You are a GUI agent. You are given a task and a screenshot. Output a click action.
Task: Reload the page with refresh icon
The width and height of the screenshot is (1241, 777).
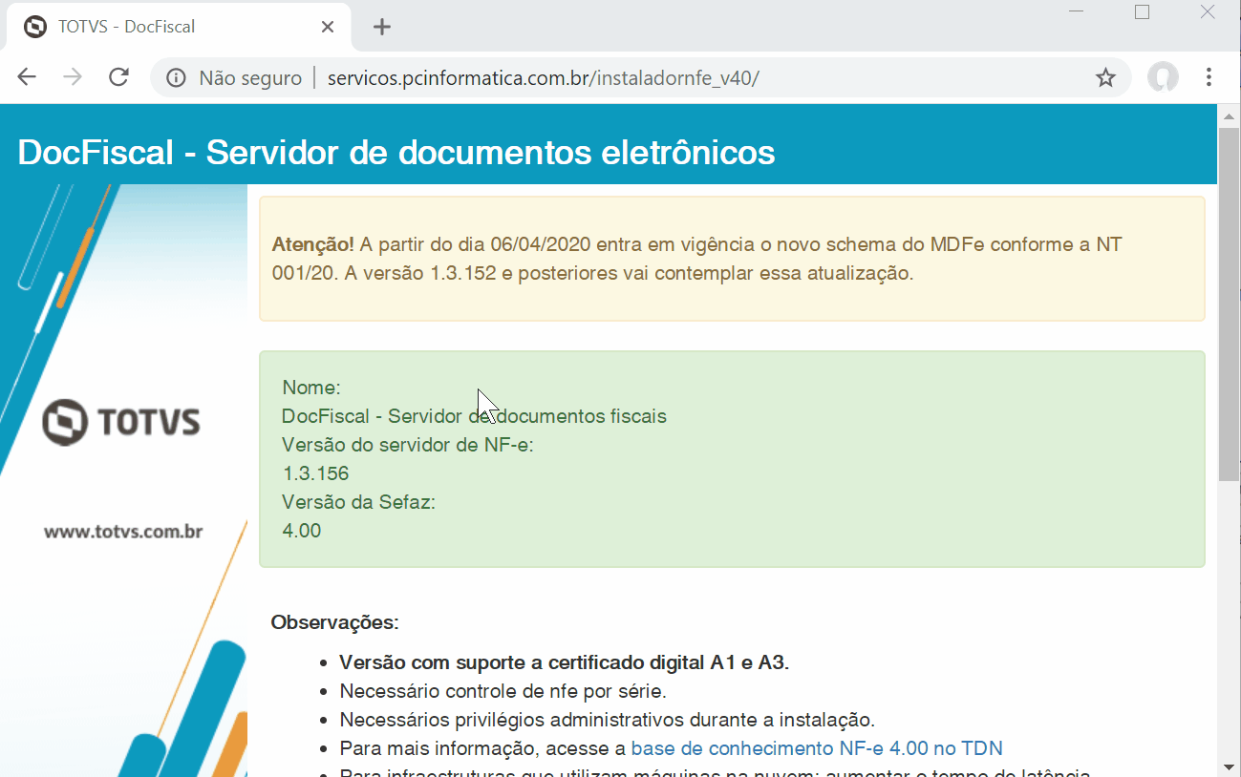(x=118, y=77)
